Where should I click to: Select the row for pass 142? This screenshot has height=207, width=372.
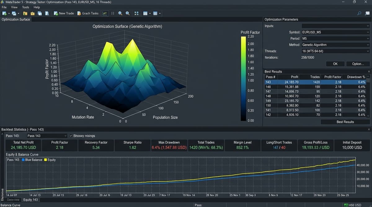coord(315,115)
